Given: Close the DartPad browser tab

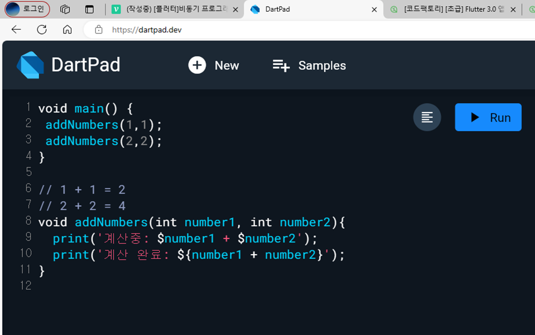Looking at the screenshot, I should coord(374,9).
